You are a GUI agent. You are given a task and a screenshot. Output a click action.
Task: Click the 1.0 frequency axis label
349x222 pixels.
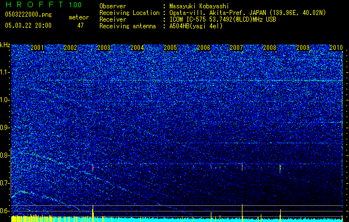(5, 100)
